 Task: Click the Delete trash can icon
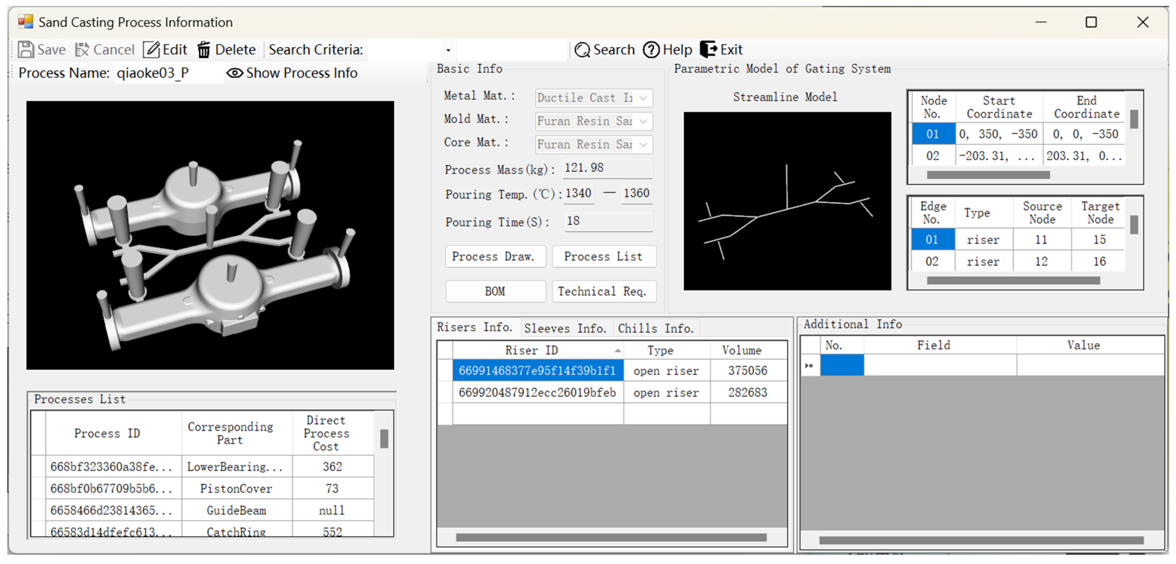tap(204, 49)
